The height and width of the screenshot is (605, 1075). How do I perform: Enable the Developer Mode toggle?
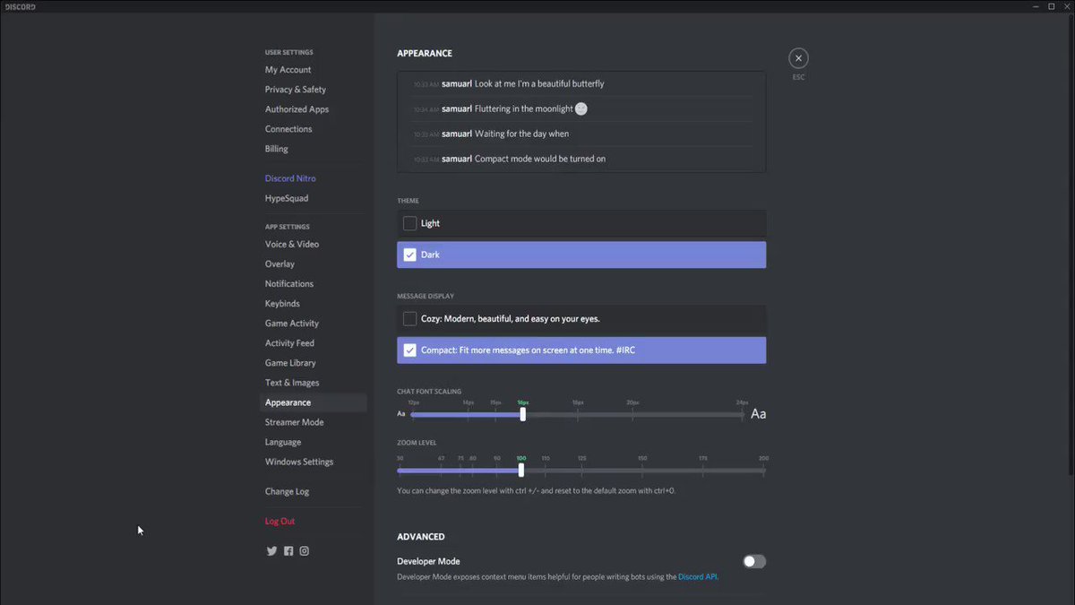click(754, 561)
